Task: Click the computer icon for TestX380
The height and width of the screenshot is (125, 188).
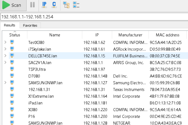Action: coord(12,42)
